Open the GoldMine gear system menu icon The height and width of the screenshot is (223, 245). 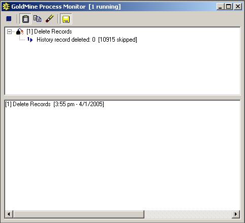[x=6, y=7]
